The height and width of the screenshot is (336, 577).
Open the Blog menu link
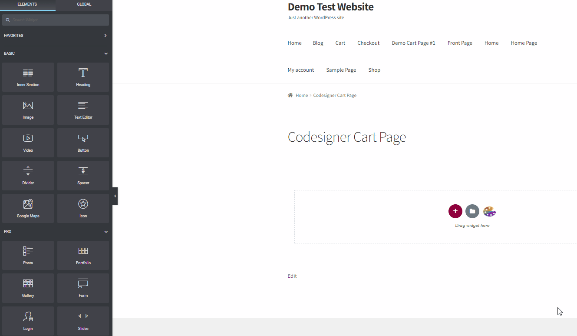(318, 43)
